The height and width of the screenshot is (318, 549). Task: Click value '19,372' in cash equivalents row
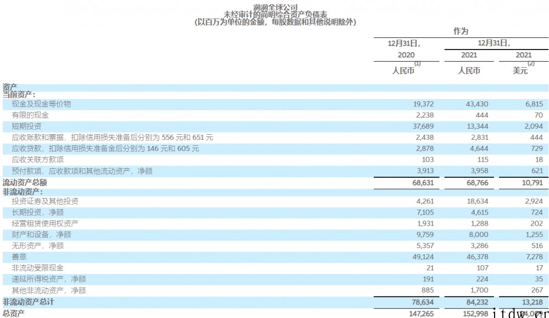point(423,104)
